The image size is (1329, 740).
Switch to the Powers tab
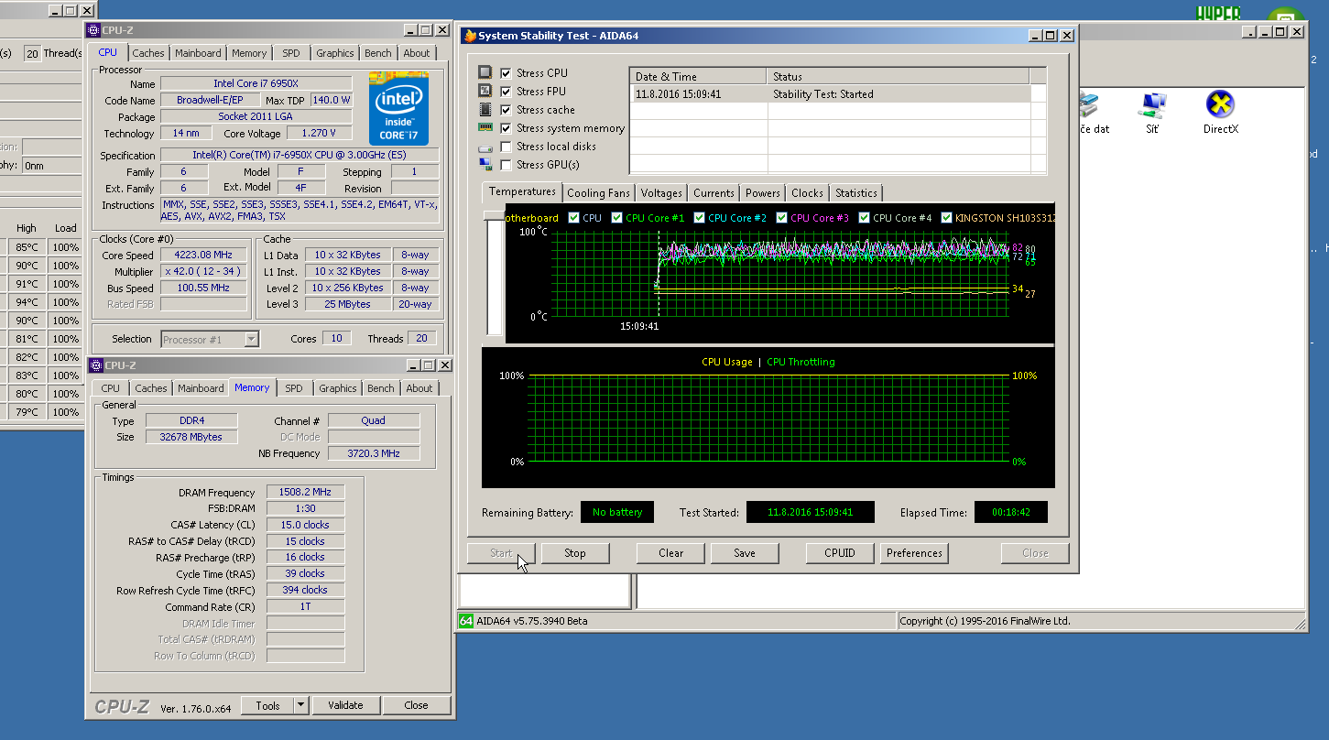(762, 193)
